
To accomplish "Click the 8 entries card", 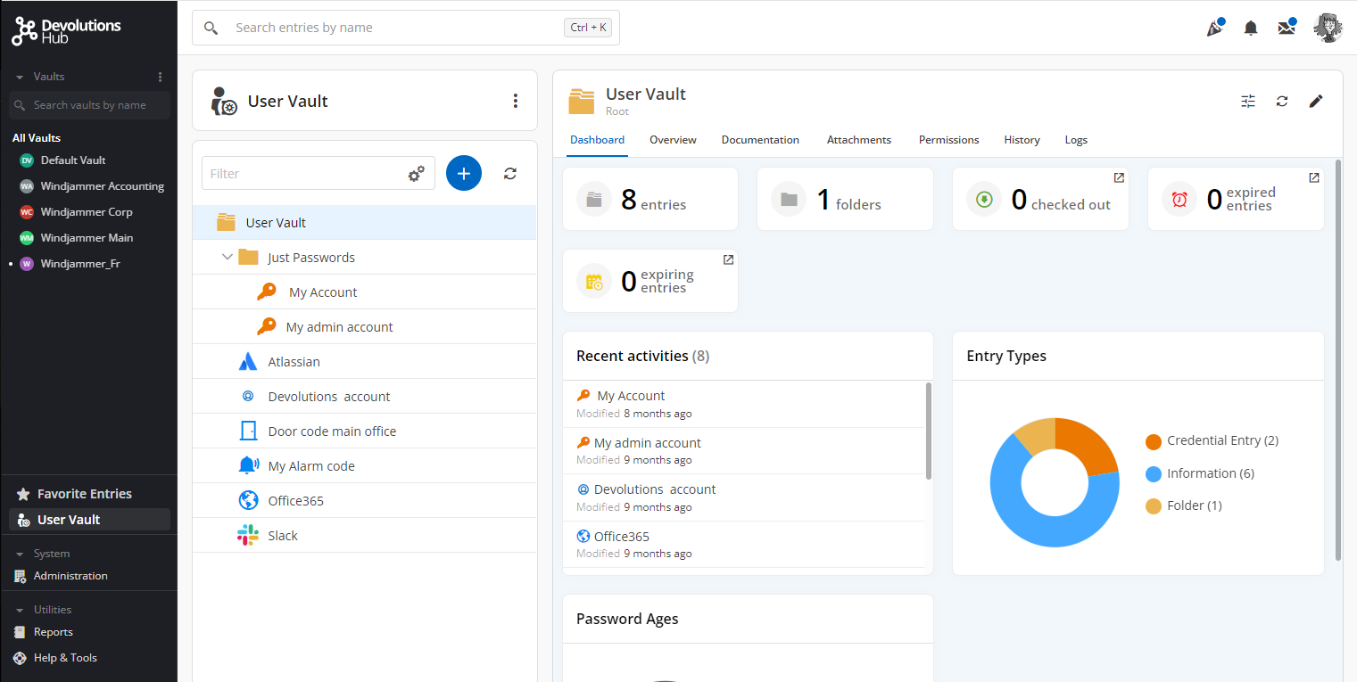I will pos(650,199).
